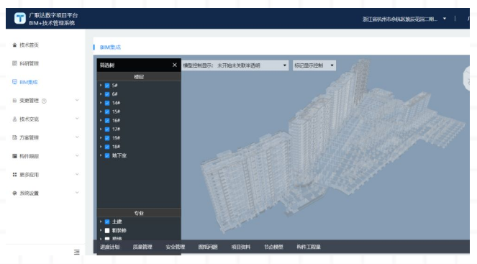Expand the 更多应用 submenu chevron
Image resolution: width=477 pixels, height=264 pixels.
77,174
